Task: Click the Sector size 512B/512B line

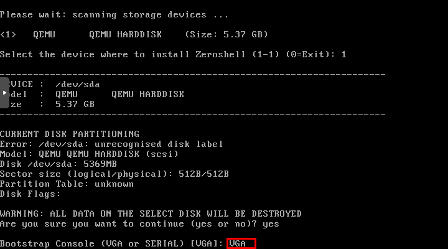Action: tap(114, 174)
